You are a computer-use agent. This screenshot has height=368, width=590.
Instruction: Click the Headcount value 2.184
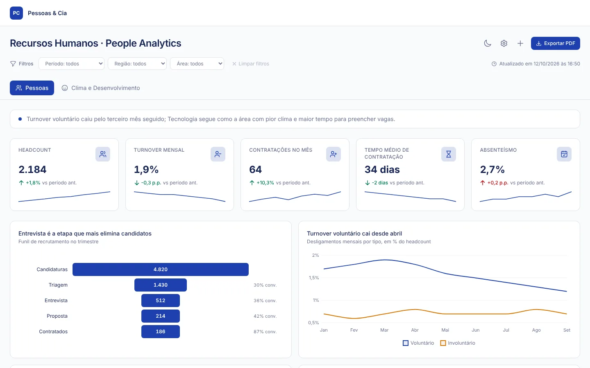pyautogui.click(x=32, y=170)
